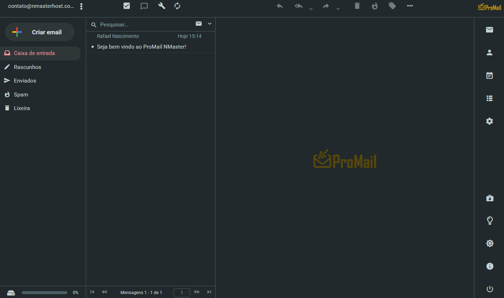Click the Criar email button

tap(40, 32)
